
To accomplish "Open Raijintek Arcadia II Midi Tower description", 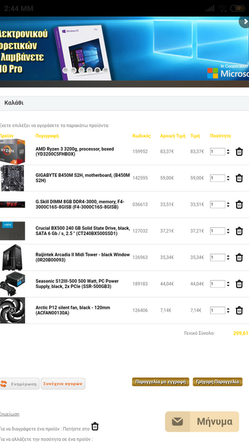I will [83, 258].
